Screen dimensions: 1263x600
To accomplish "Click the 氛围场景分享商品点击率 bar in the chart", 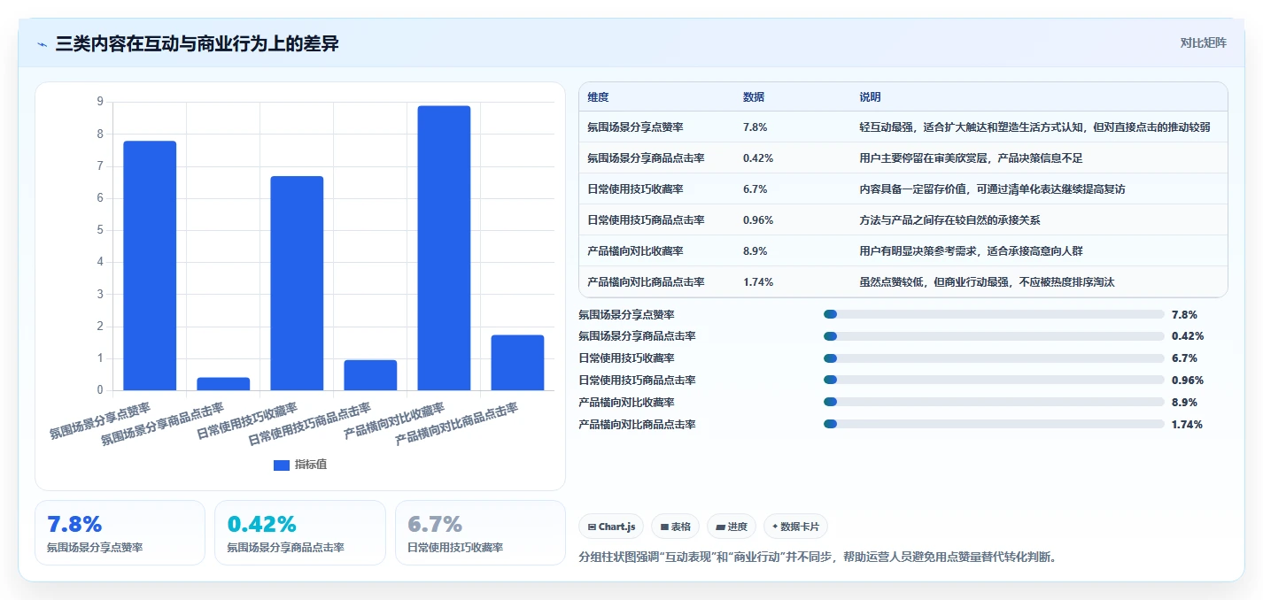I will click(x=223, y=384).
